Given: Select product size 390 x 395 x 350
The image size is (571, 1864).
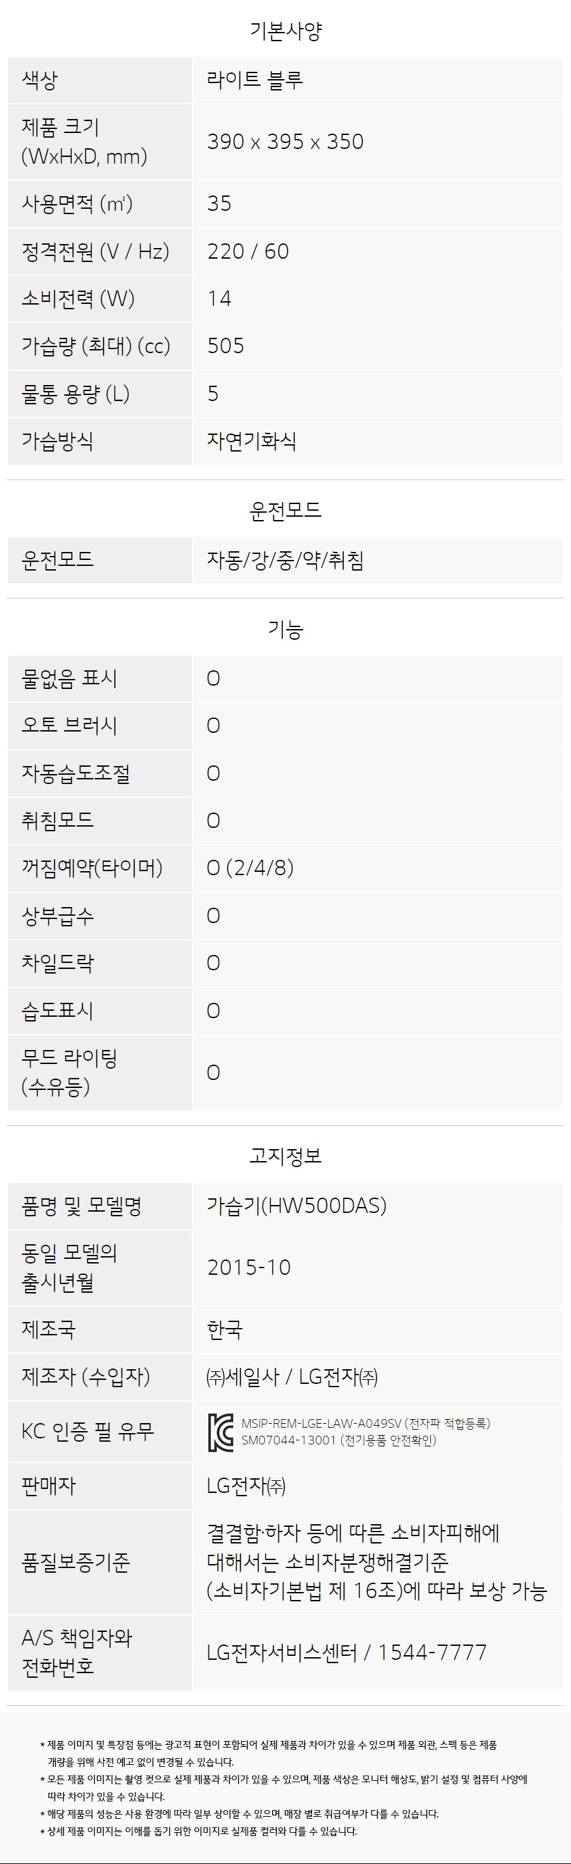Looking at the screenshot, I should (x=285, y=142).
